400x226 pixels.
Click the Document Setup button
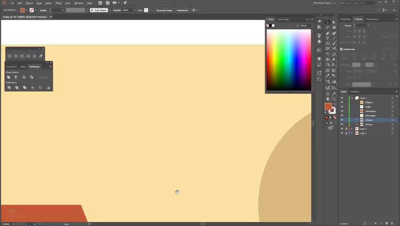tap(164, 10)
